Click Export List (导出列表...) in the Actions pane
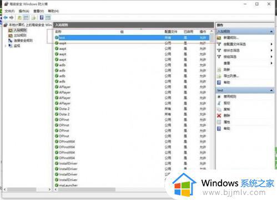The width and height of the screenshot is (277, 200). point(231,76)
